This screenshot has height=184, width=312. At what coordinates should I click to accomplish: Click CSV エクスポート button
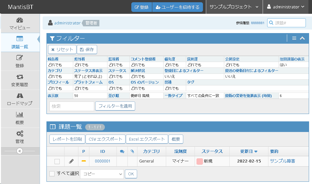pyautogui.click(x=106, y=139)
